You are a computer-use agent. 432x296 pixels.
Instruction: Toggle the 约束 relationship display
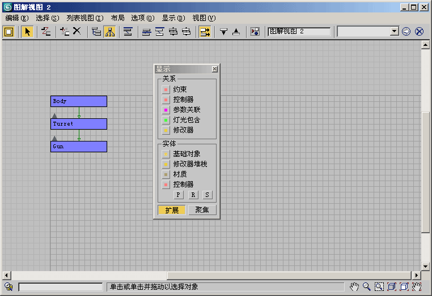tap(166, 89)
